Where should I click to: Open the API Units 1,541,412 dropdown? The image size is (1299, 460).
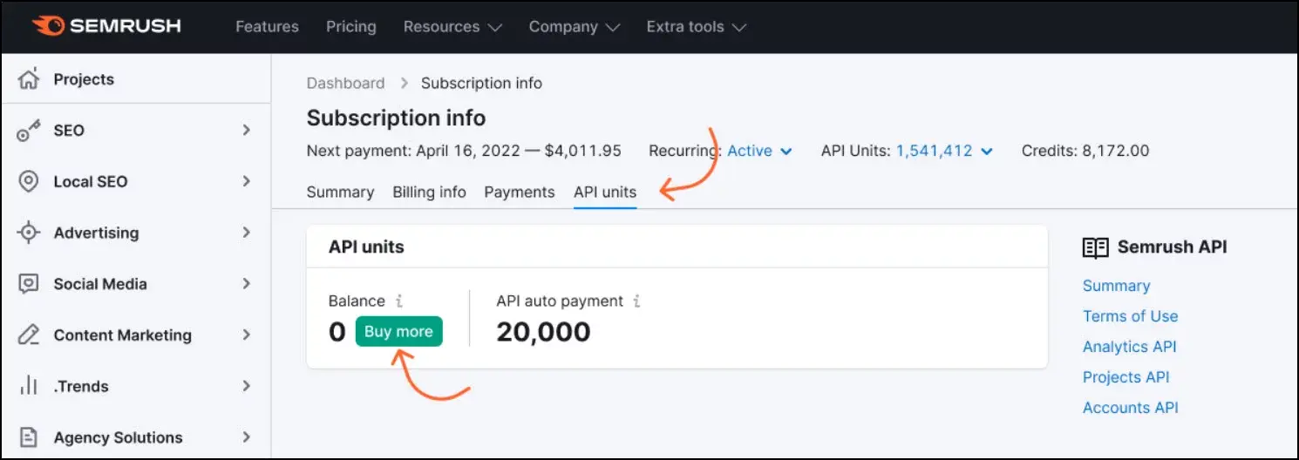click(x=944, y=151)
